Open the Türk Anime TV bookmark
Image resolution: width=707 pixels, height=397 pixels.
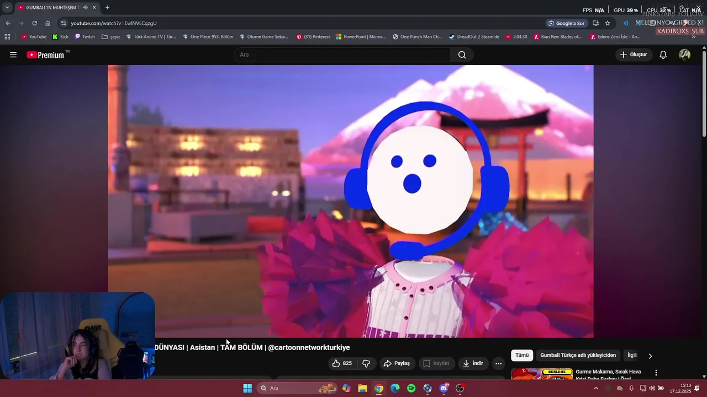(151, 37)
